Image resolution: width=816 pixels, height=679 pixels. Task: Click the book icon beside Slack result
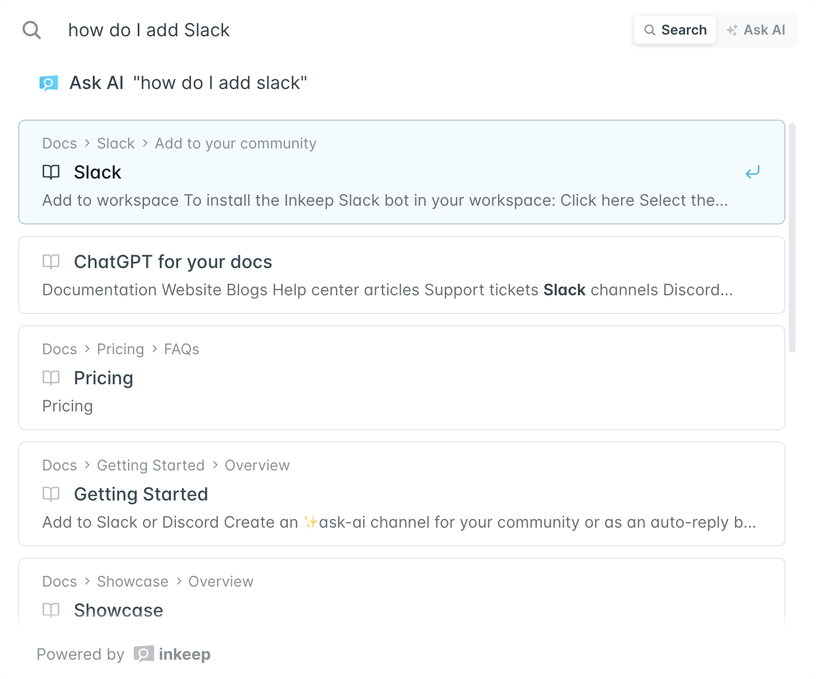[51, 172]
